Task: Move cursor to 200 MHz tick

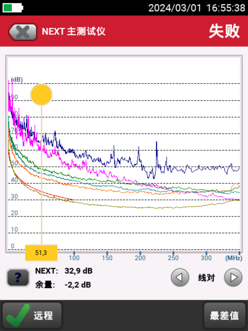Action: pos(140,253)
